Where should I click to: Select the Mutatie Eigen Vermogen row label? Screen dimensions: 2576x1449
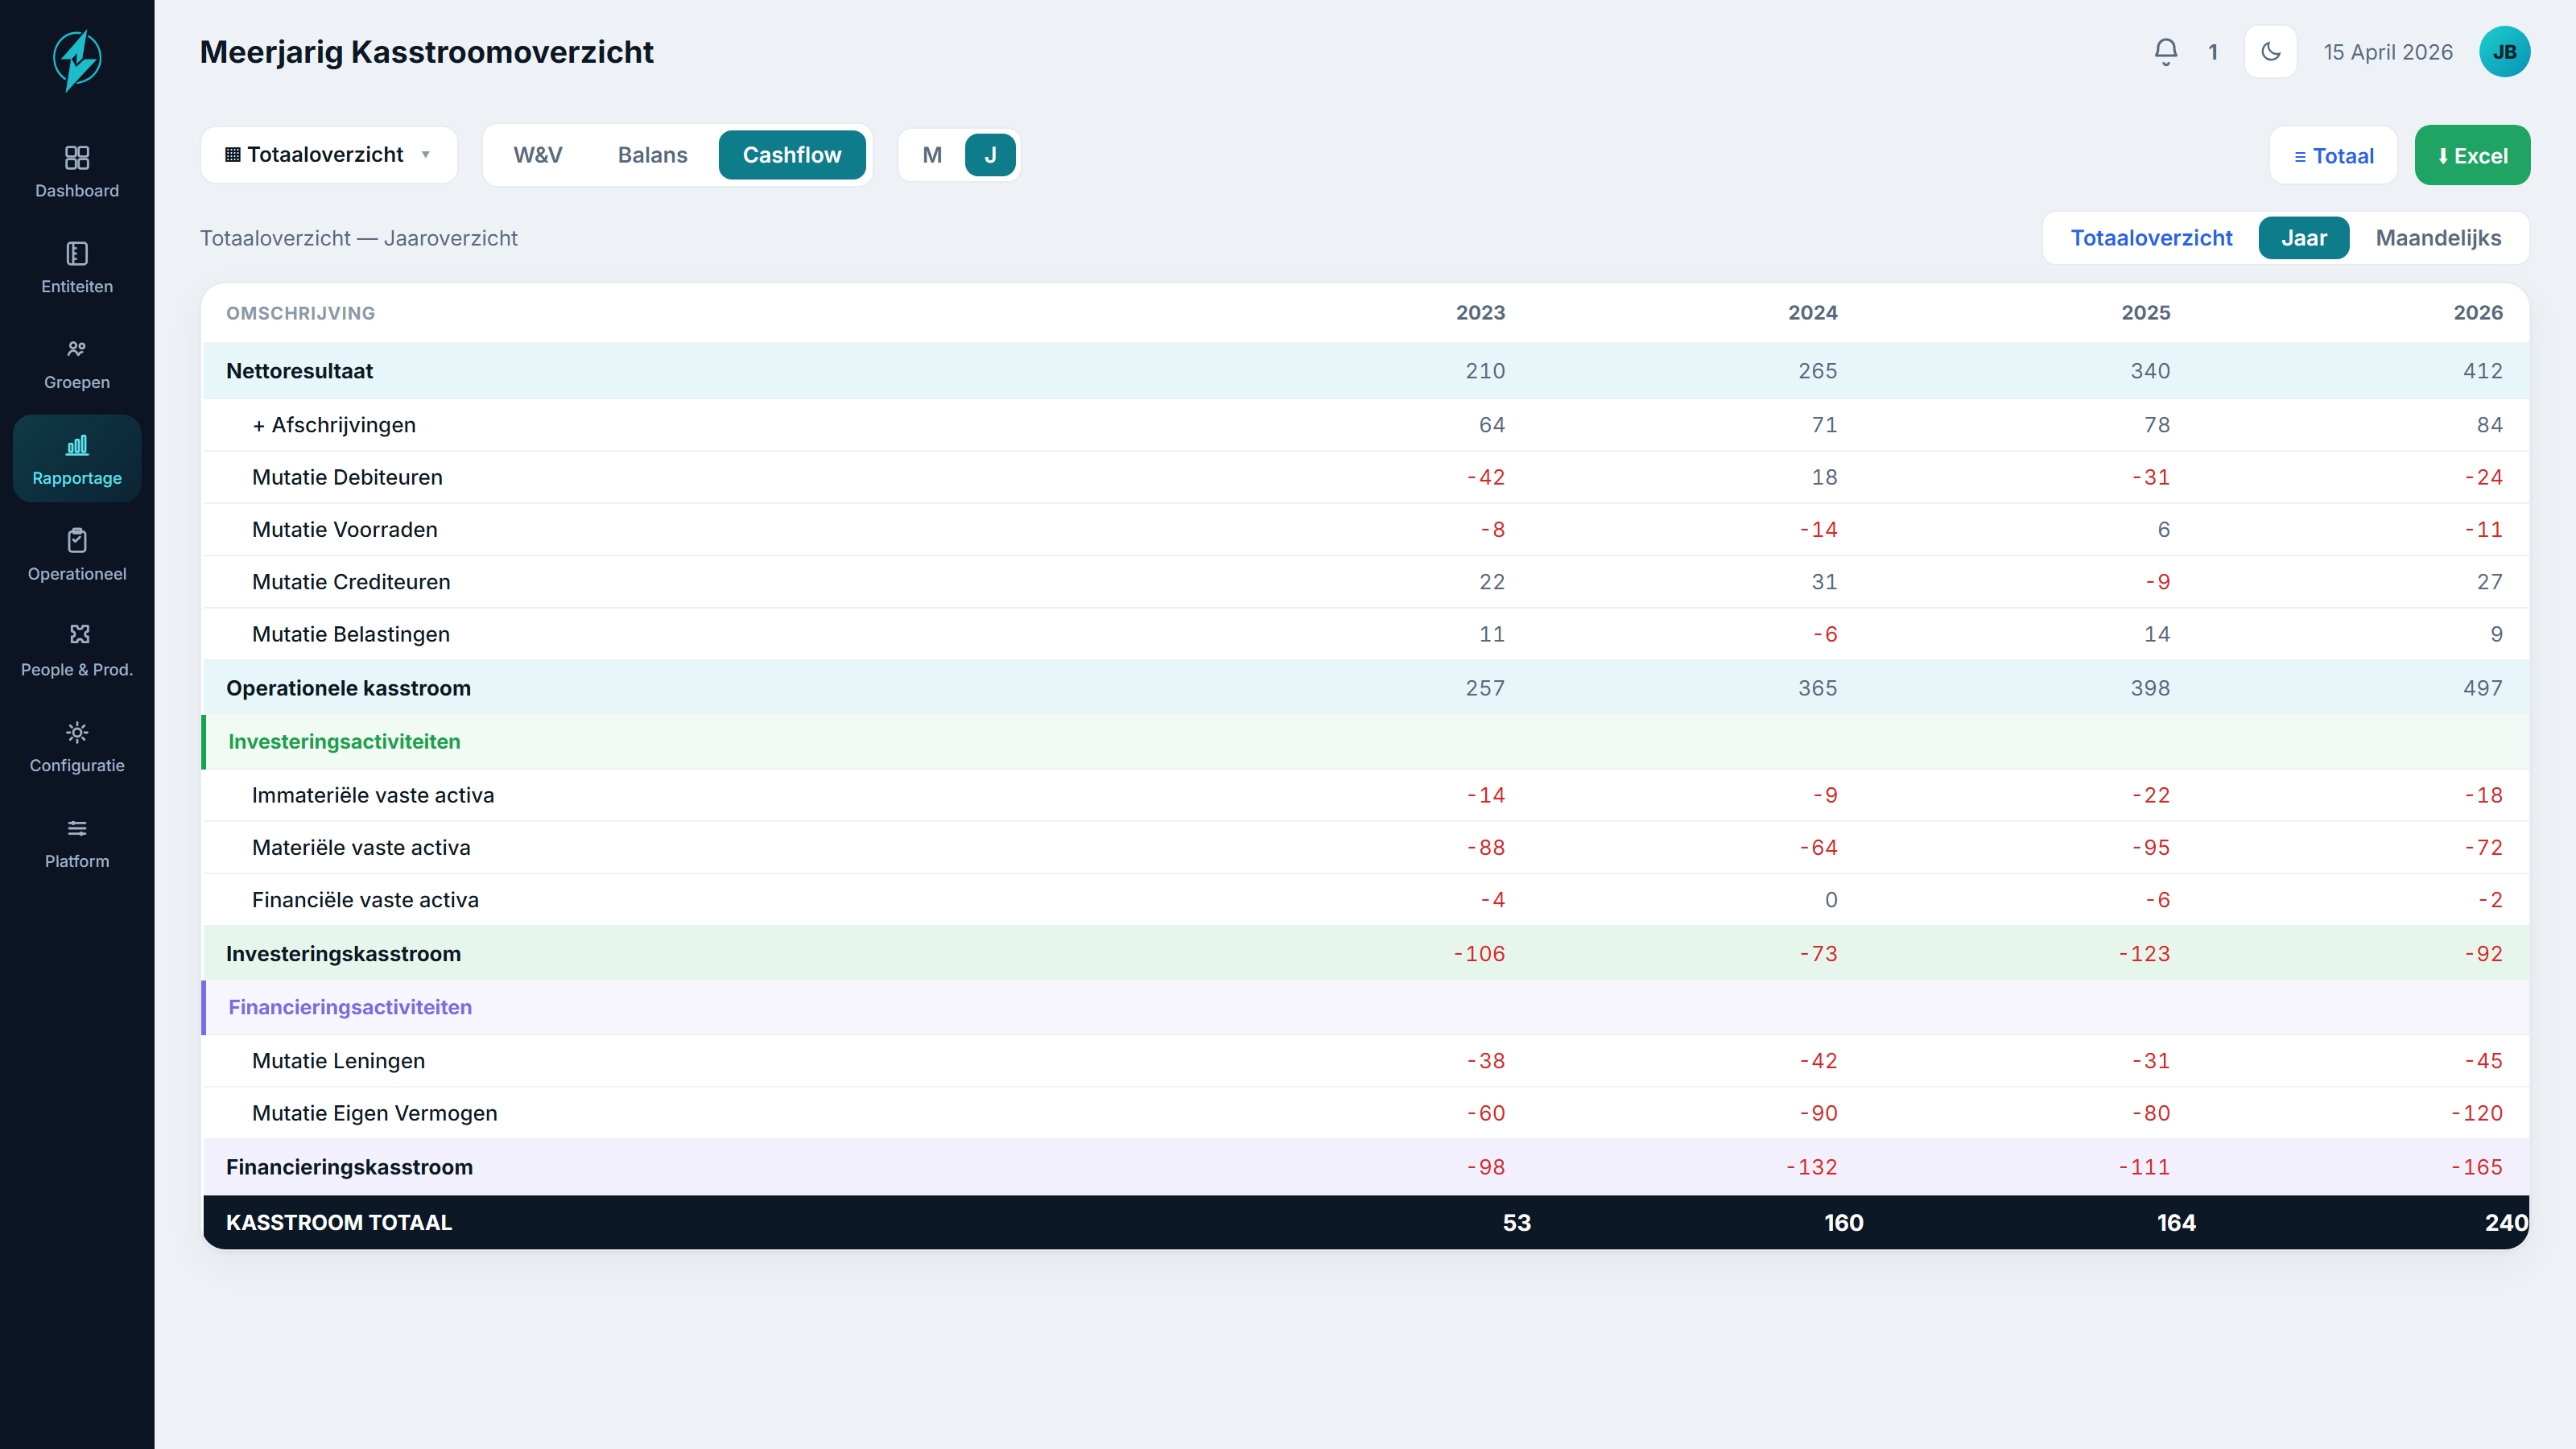[x=374, y=1113]
